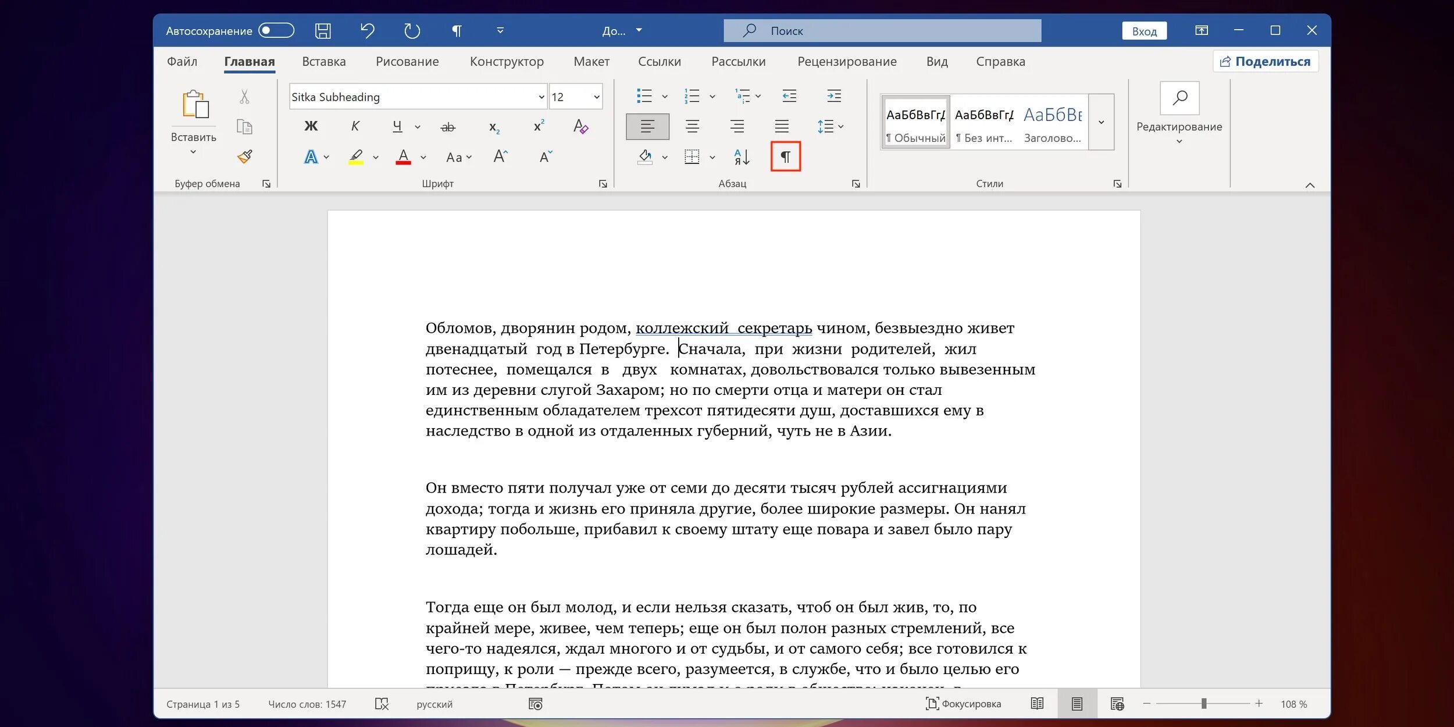
Task: Apply strikethrough formatting
Action: pos(448,127)
